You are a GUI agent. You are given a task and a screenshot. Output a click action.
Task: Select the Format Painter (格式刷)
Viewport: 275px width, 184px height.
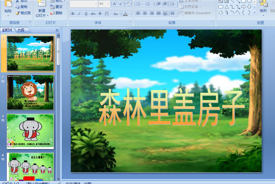point(23,13)
